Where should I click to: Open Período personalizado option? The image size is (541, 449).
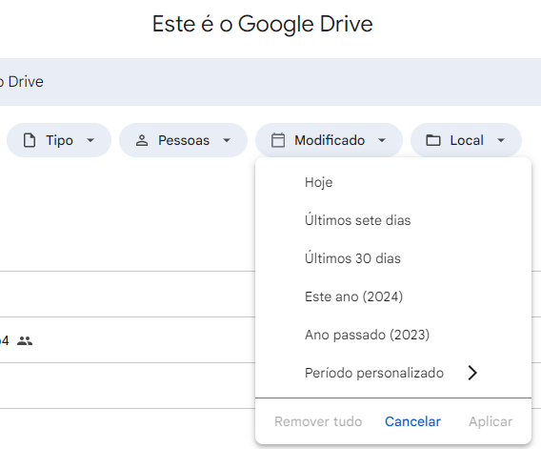click(393, 373)
